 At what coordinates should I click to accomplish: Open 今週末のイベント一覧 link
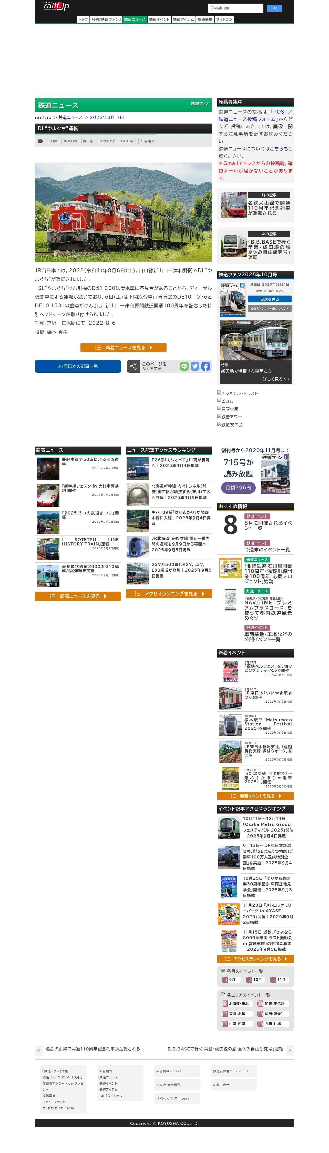click(x=267, y=550)
